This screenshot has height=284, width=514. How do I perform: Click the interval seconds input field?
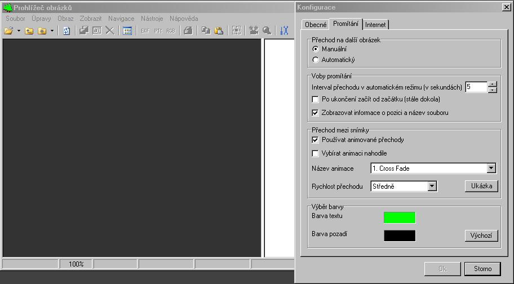[x=476, y=87]
